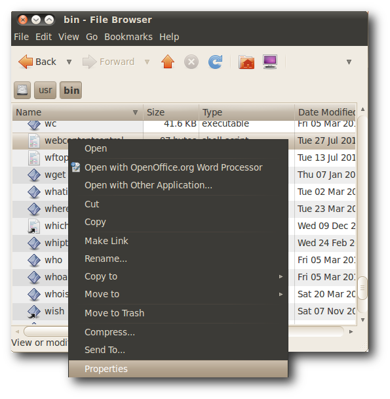Open the Back history dropdown arrow
Screen dimensions: 390x399
(69, 62)
